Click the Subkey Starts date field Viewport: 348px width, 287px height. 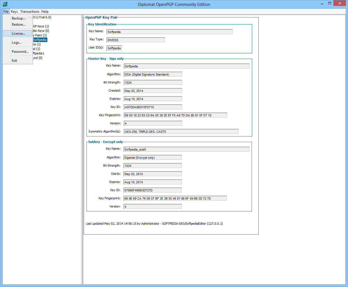152,174
